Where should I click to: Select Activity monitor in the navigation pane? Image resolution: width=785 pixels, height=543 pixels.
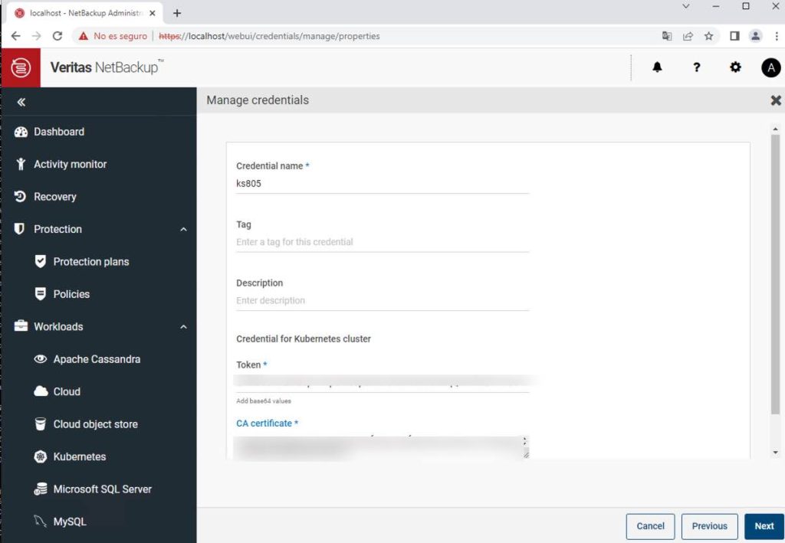point(71,164)
